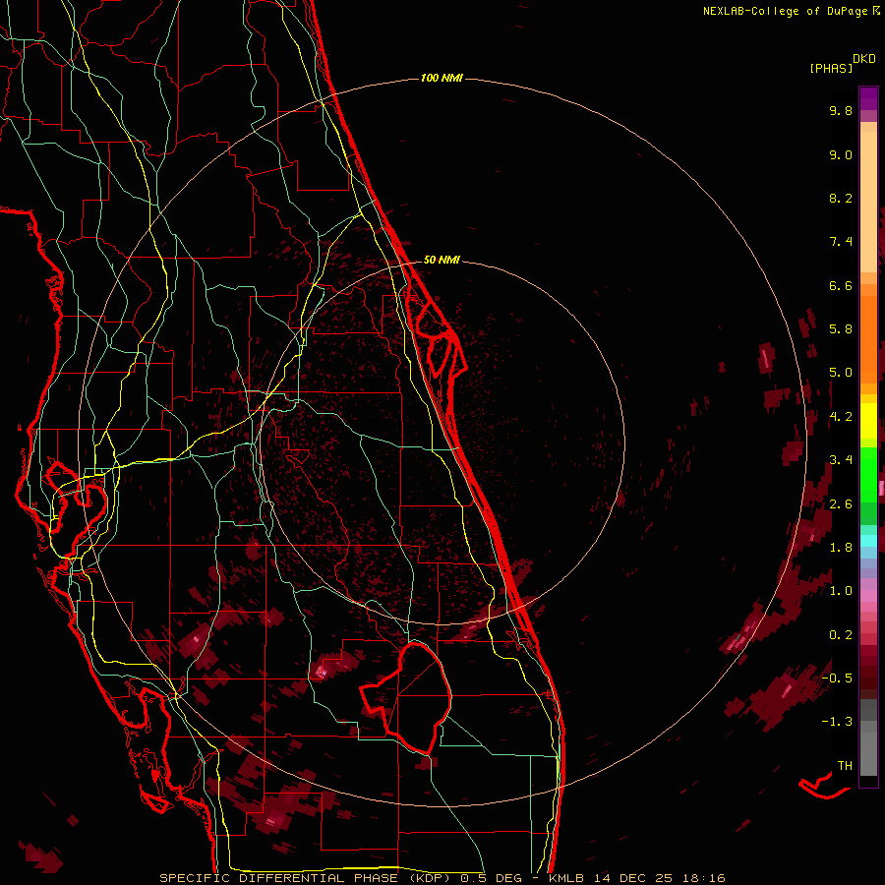Screen dimensions: 885x885
Task: Click the -0.5 legend value
Action: [837, 678]
